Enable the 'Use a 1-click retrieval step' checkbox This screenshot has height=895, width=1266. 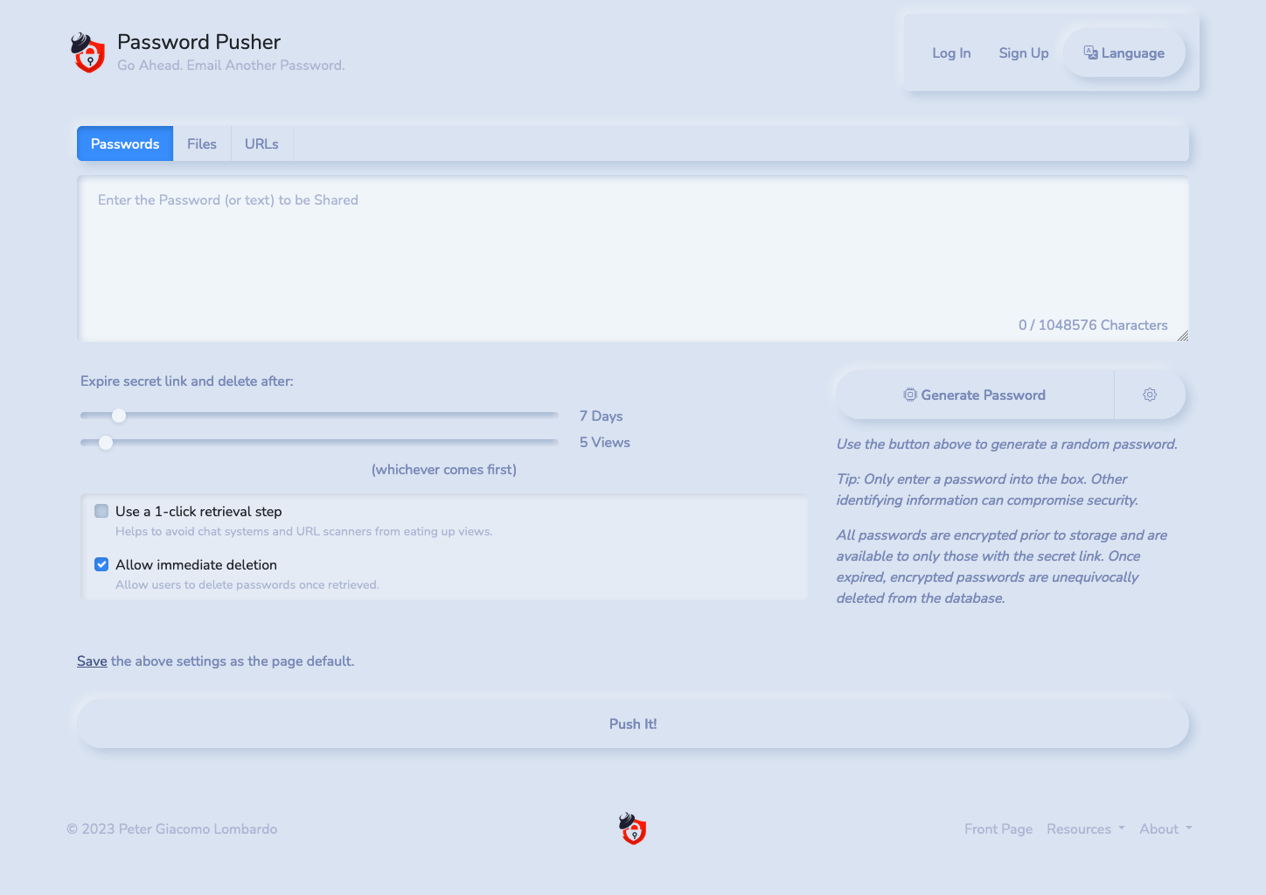[101, 510]
